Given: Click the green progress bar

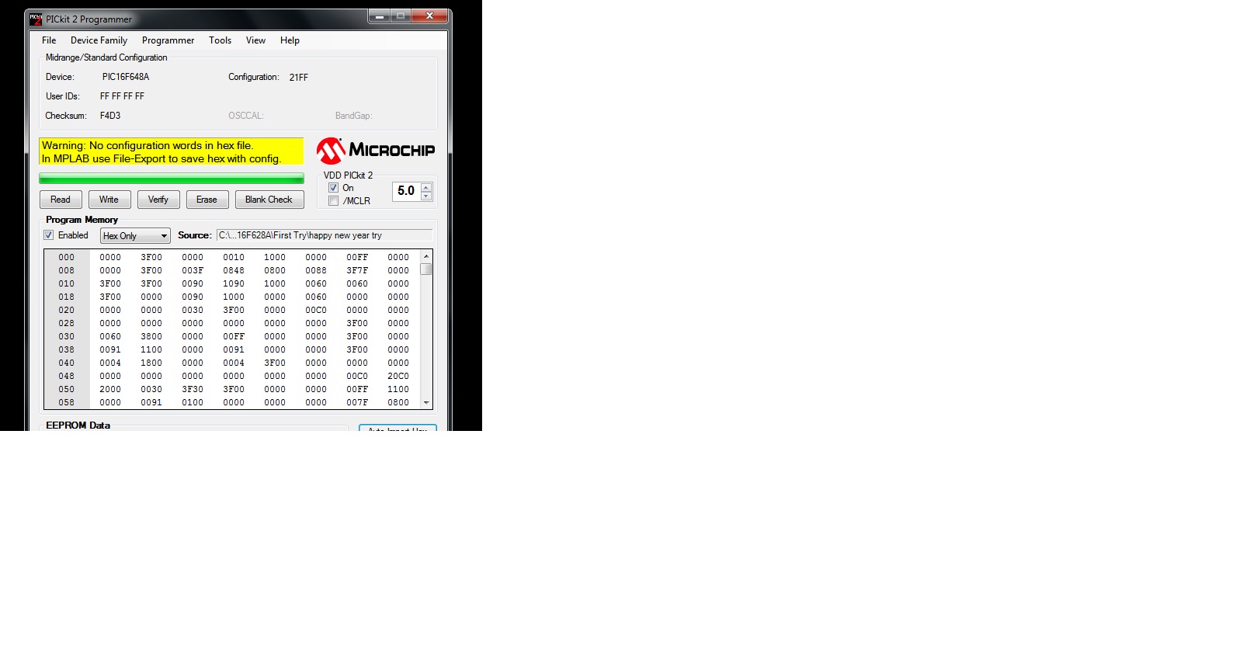Looking at the screenshot, I should point(172,179).
